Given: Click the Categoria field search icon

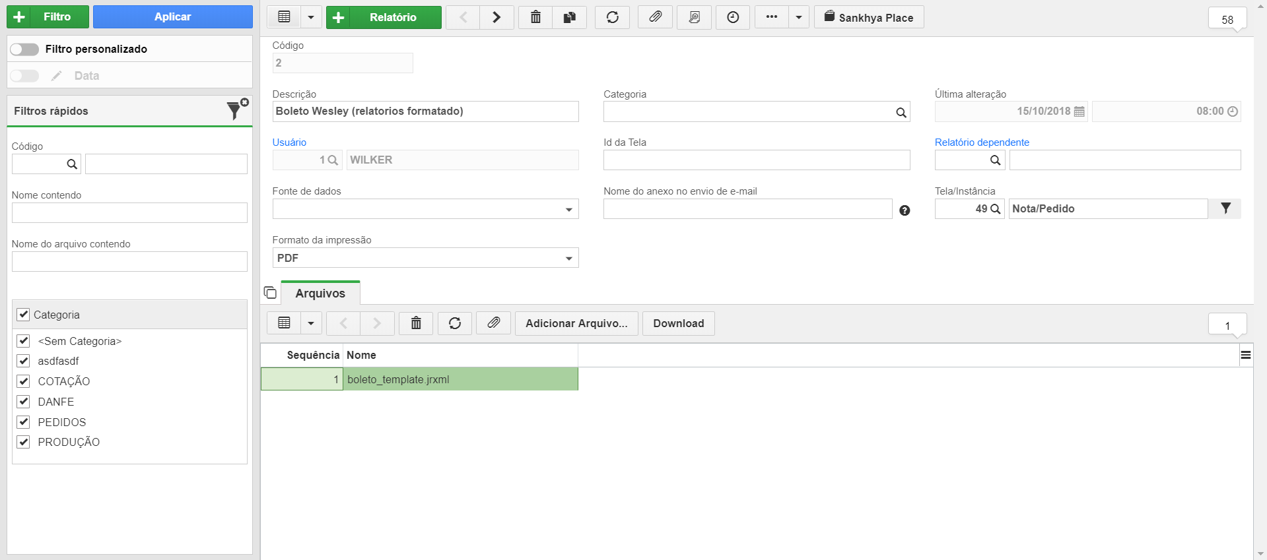Looking at the screenshot, I should coord(901,112).
